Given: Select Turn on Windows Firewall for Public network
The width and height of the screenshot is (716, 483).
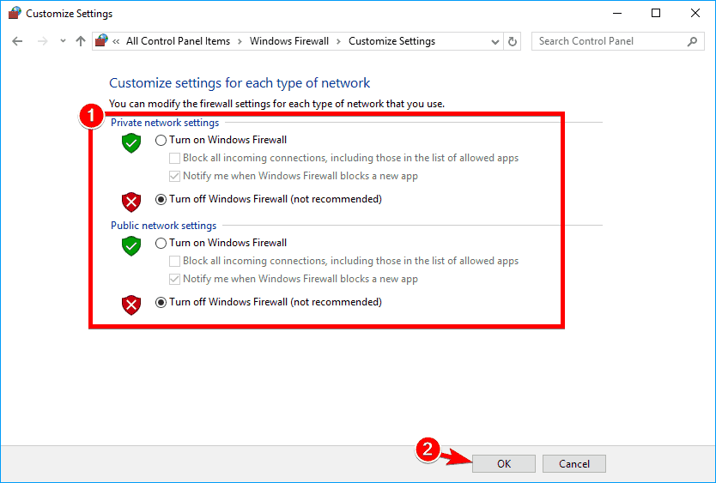Looking at the screenshot, I should pos(161,244).
